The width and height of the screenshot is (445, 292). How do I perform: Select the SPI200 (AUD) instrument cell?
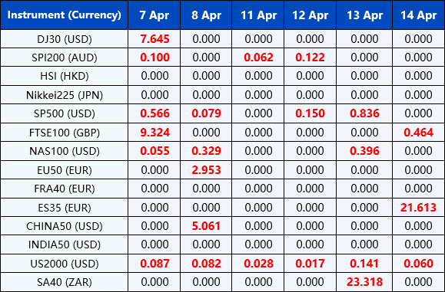65,57
